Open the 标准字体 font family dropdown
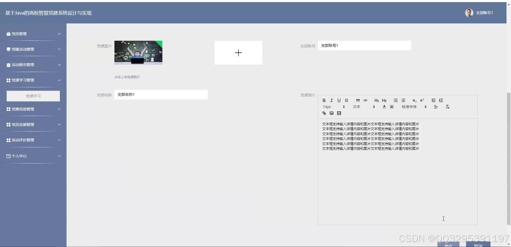Viewport: 511px width, 247px height. pos(412,107)
